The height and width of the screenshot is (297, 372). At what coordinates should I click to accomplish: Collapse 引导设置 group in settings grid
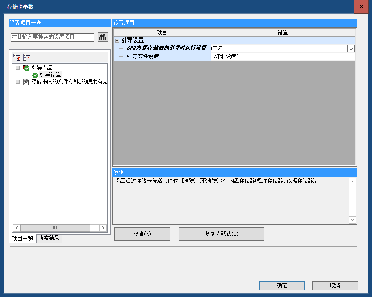pyautogui.click(x=117, y=40)
